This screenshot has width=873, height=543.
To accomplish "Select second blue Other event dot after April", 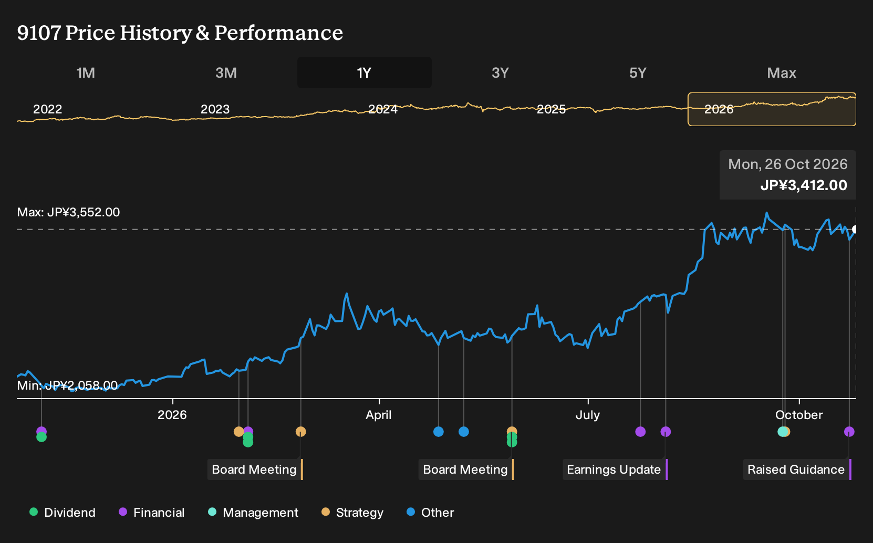I will (464, 432).
